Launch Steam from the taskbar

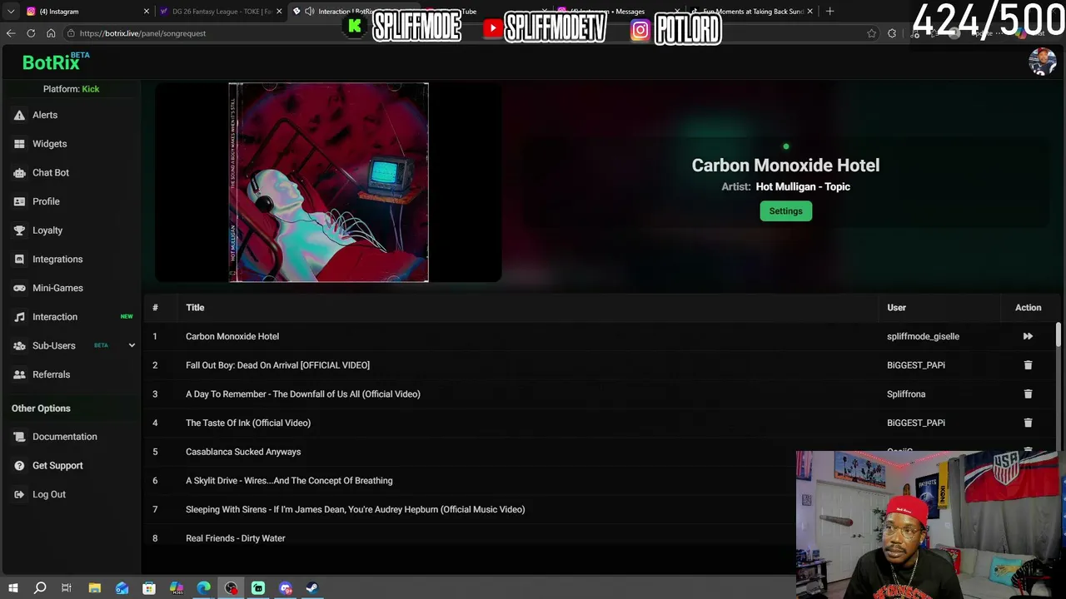(312, 588)
